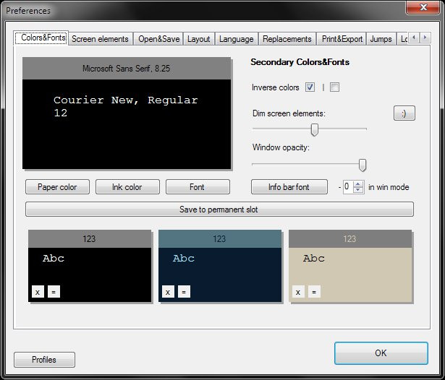Open the Replacements tab
Image resolution: width=445 pixels, height=380 pixels.
click(x=287, y=39)
